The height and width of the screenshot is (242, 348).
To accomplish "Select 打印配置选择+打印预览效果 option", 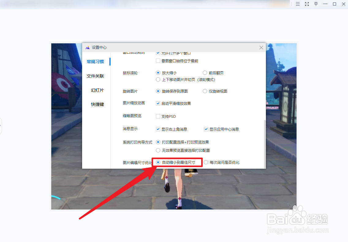I will (x=158, y=142).
